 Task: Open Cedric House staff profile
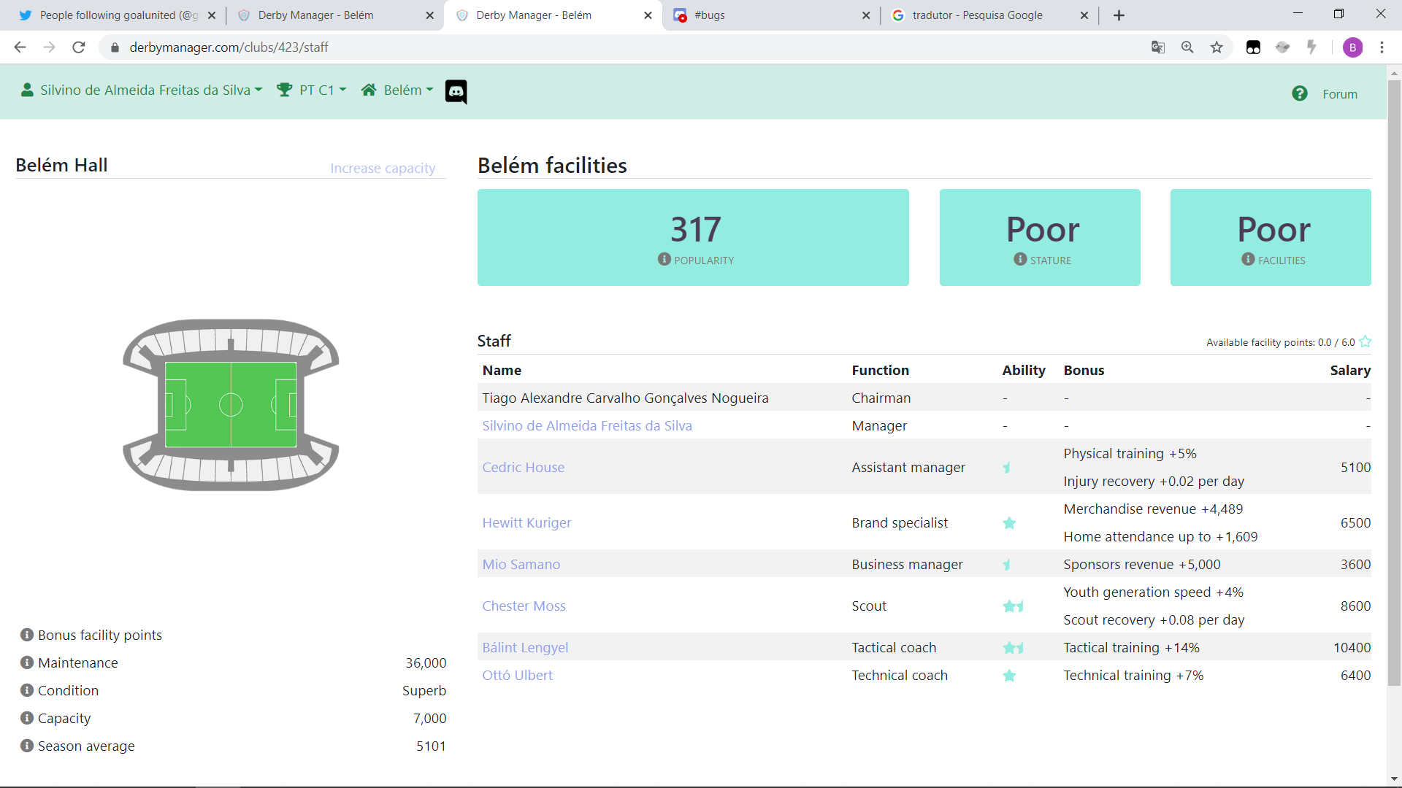[x=523, y=467]
